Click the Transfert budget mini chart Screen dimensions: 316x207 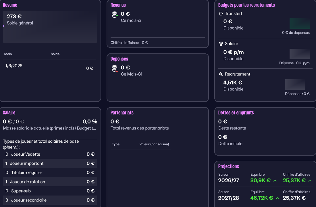[300, 23]
